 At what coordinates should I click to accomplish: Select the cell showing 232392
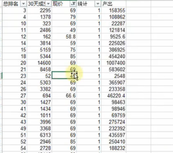114,129
